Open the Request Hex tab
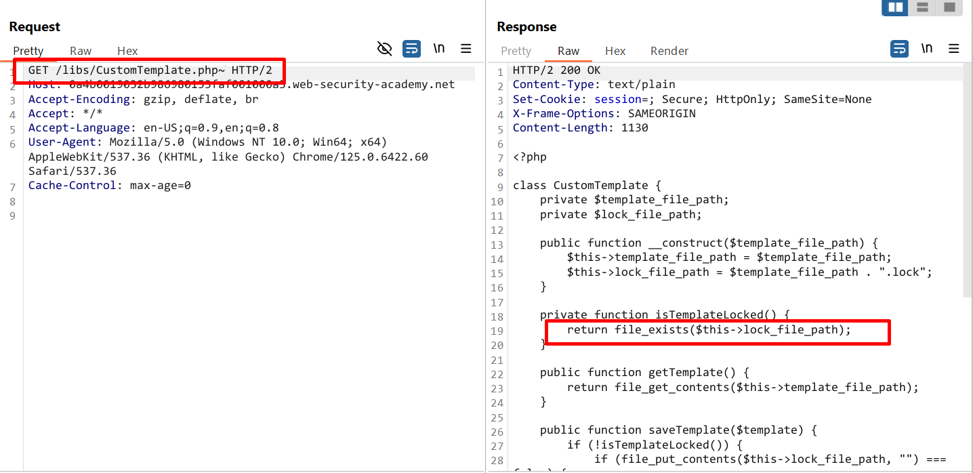The image size is (973, 473). coord(127,51)
